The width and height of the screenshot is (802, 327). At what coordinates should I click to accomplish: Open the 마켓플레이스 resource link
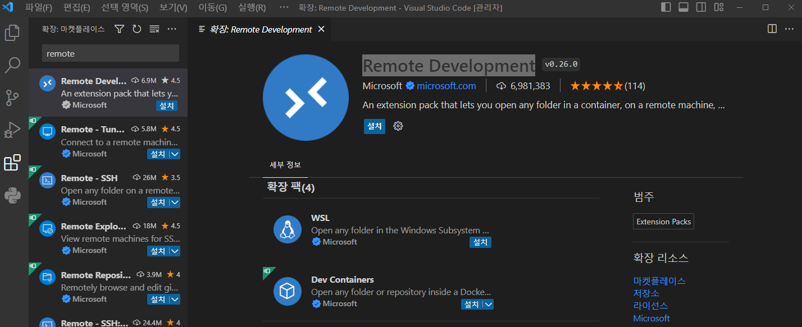[659, 280]
